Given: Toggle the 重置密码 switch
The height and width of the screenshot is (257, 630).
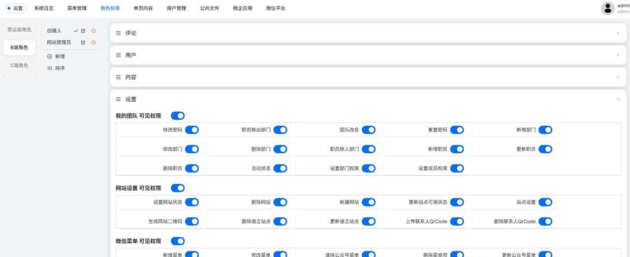Looking at the screenshot, I should click(x=457, y=130).
